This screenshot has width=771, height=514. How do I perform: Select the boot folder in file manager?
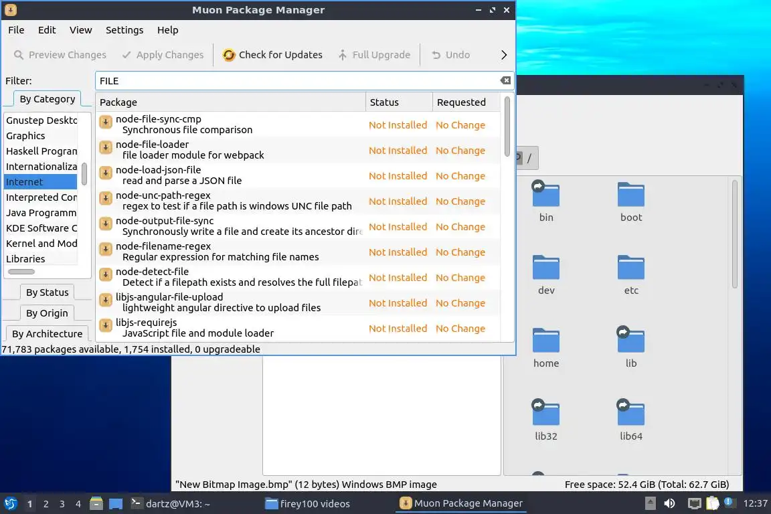coord(631,201)
